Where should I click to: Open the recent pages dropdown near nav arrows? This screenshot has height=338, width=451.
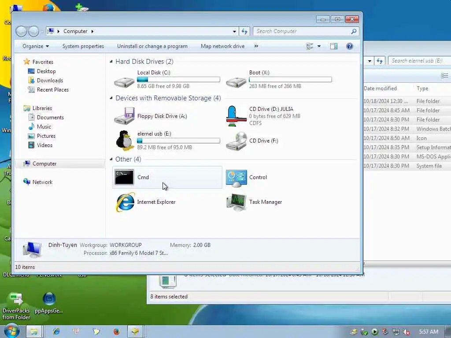pos(42,31)
